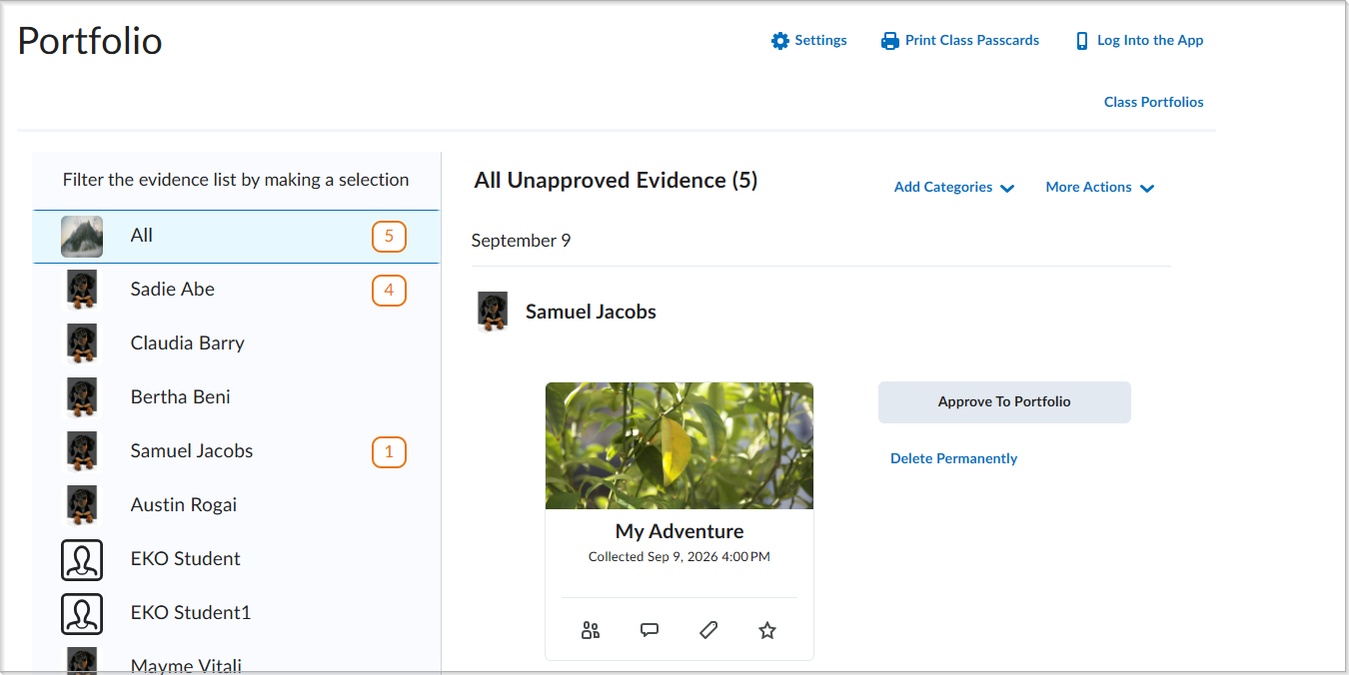Click the comment bubble icon on My Adventure card
Viewport: 1349px width, 675px height.
pos(650,630)
